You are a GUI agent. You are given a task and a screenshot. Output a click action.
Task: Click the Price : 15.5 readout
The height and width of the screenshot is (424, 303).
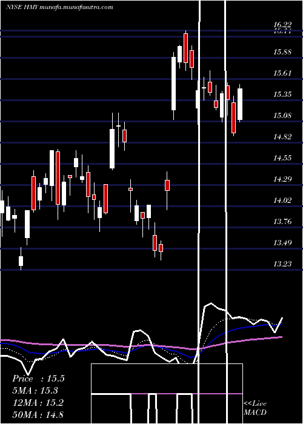click(38, 379)
